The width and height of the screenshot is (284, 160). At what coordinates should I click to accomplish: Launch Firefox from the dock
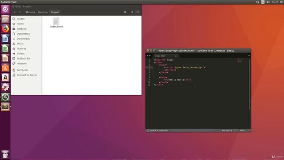pos(5,29)
